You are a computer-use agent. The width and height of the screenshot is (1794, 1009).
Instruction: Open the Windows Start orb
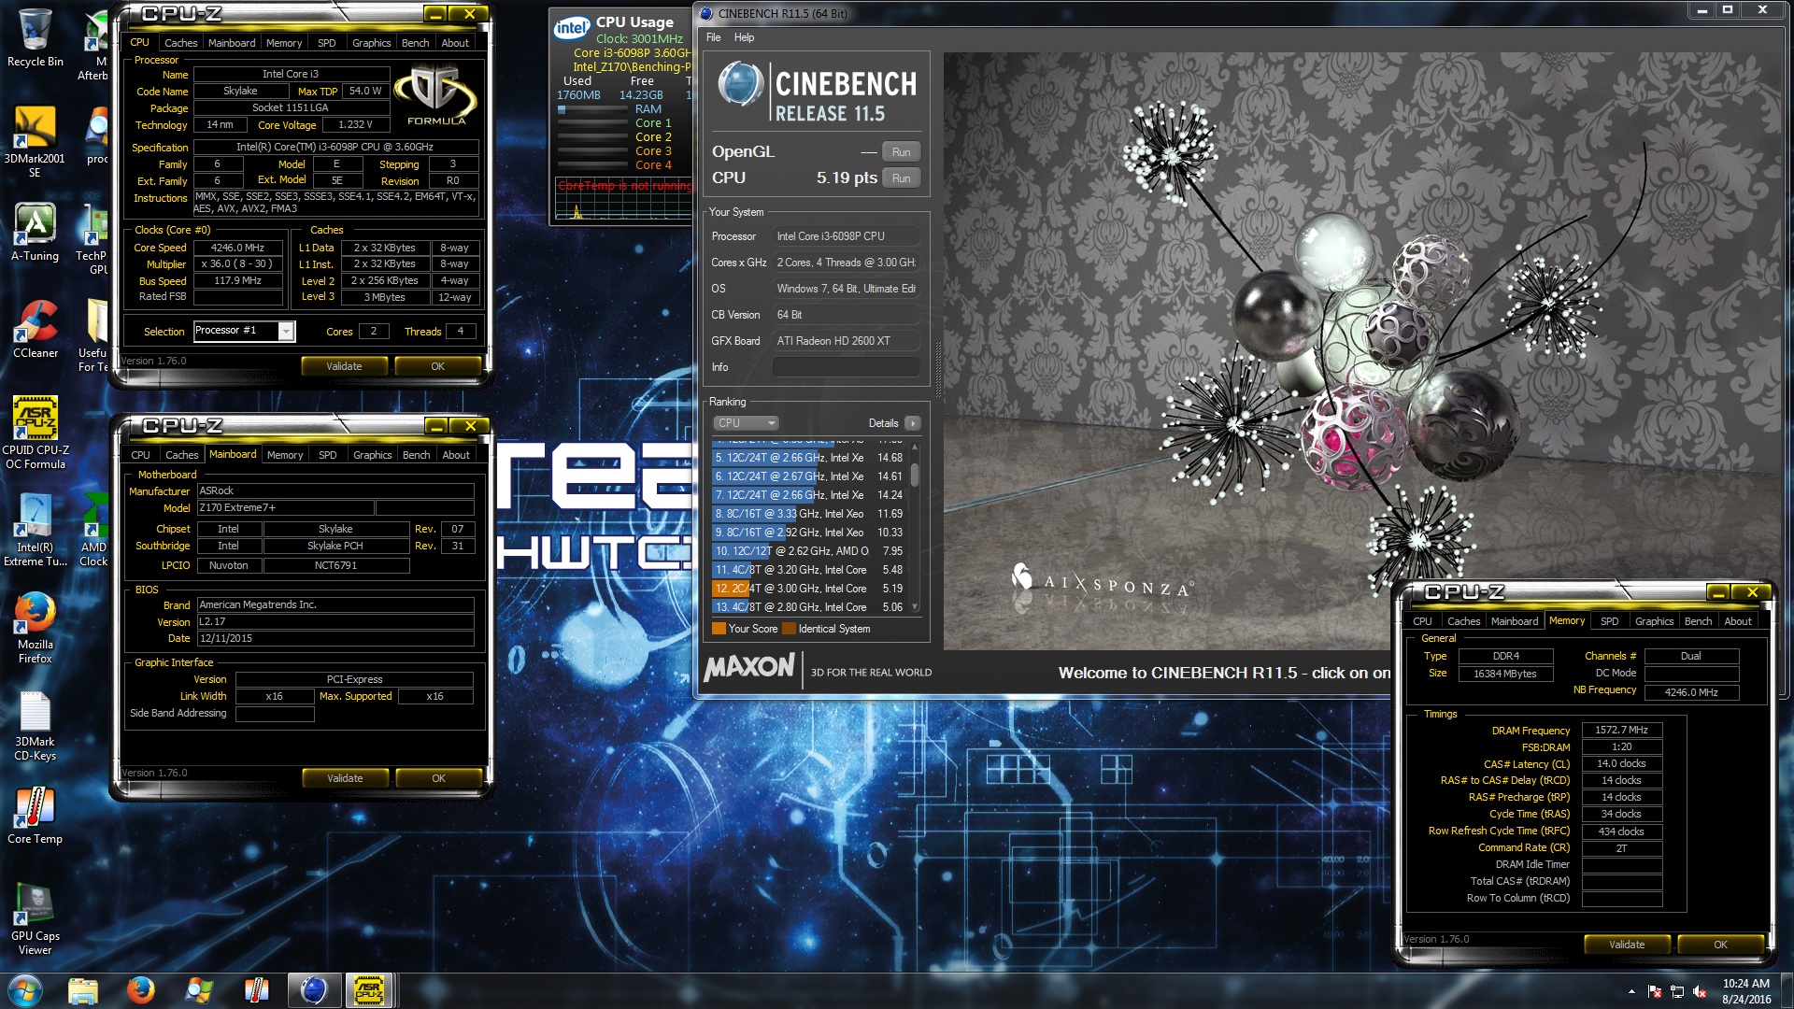coord(25,990)
